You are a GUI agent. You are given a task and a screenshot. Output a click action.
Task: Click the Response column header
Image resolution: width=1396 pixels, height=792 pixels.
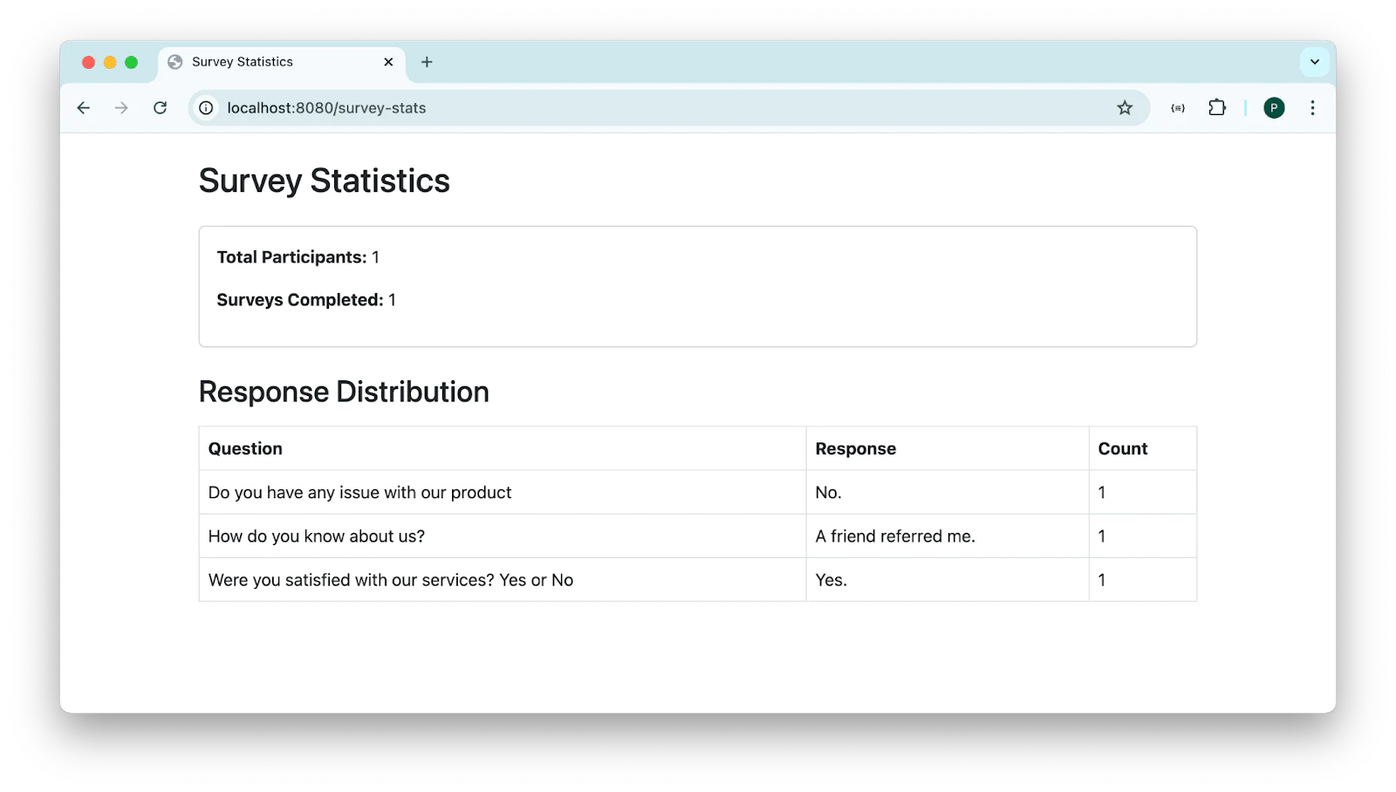(x=948, y=448)
